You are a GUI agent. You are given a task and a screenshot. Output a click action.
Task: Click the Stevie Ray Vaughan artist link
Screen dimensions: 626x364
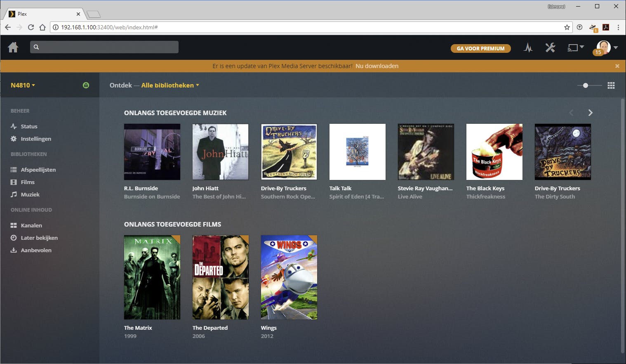click(x=425, y=188)
